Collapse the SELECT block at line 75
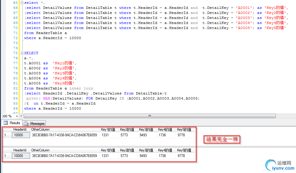The width and height of the screenshot is (296, 173). 22,53
